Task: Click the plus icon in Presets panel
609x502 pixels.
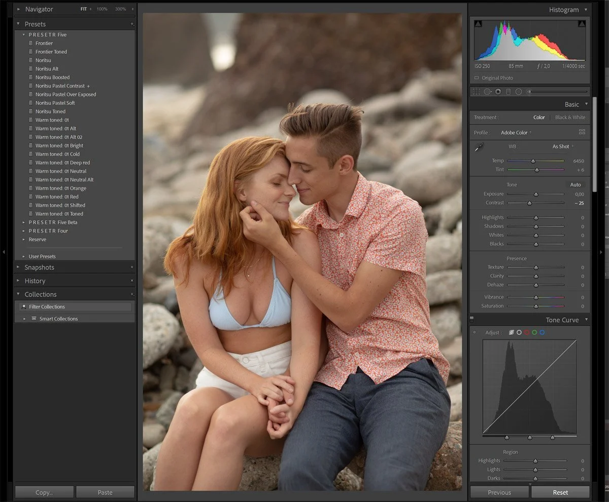Action: [132, 24]
